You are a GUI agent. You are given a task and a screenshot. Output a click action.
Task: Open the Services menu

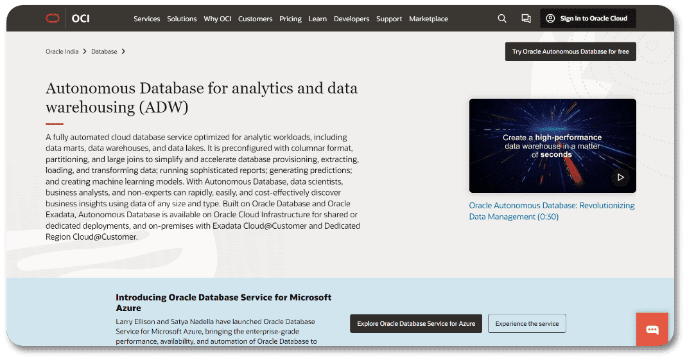[x=147, y=19]
